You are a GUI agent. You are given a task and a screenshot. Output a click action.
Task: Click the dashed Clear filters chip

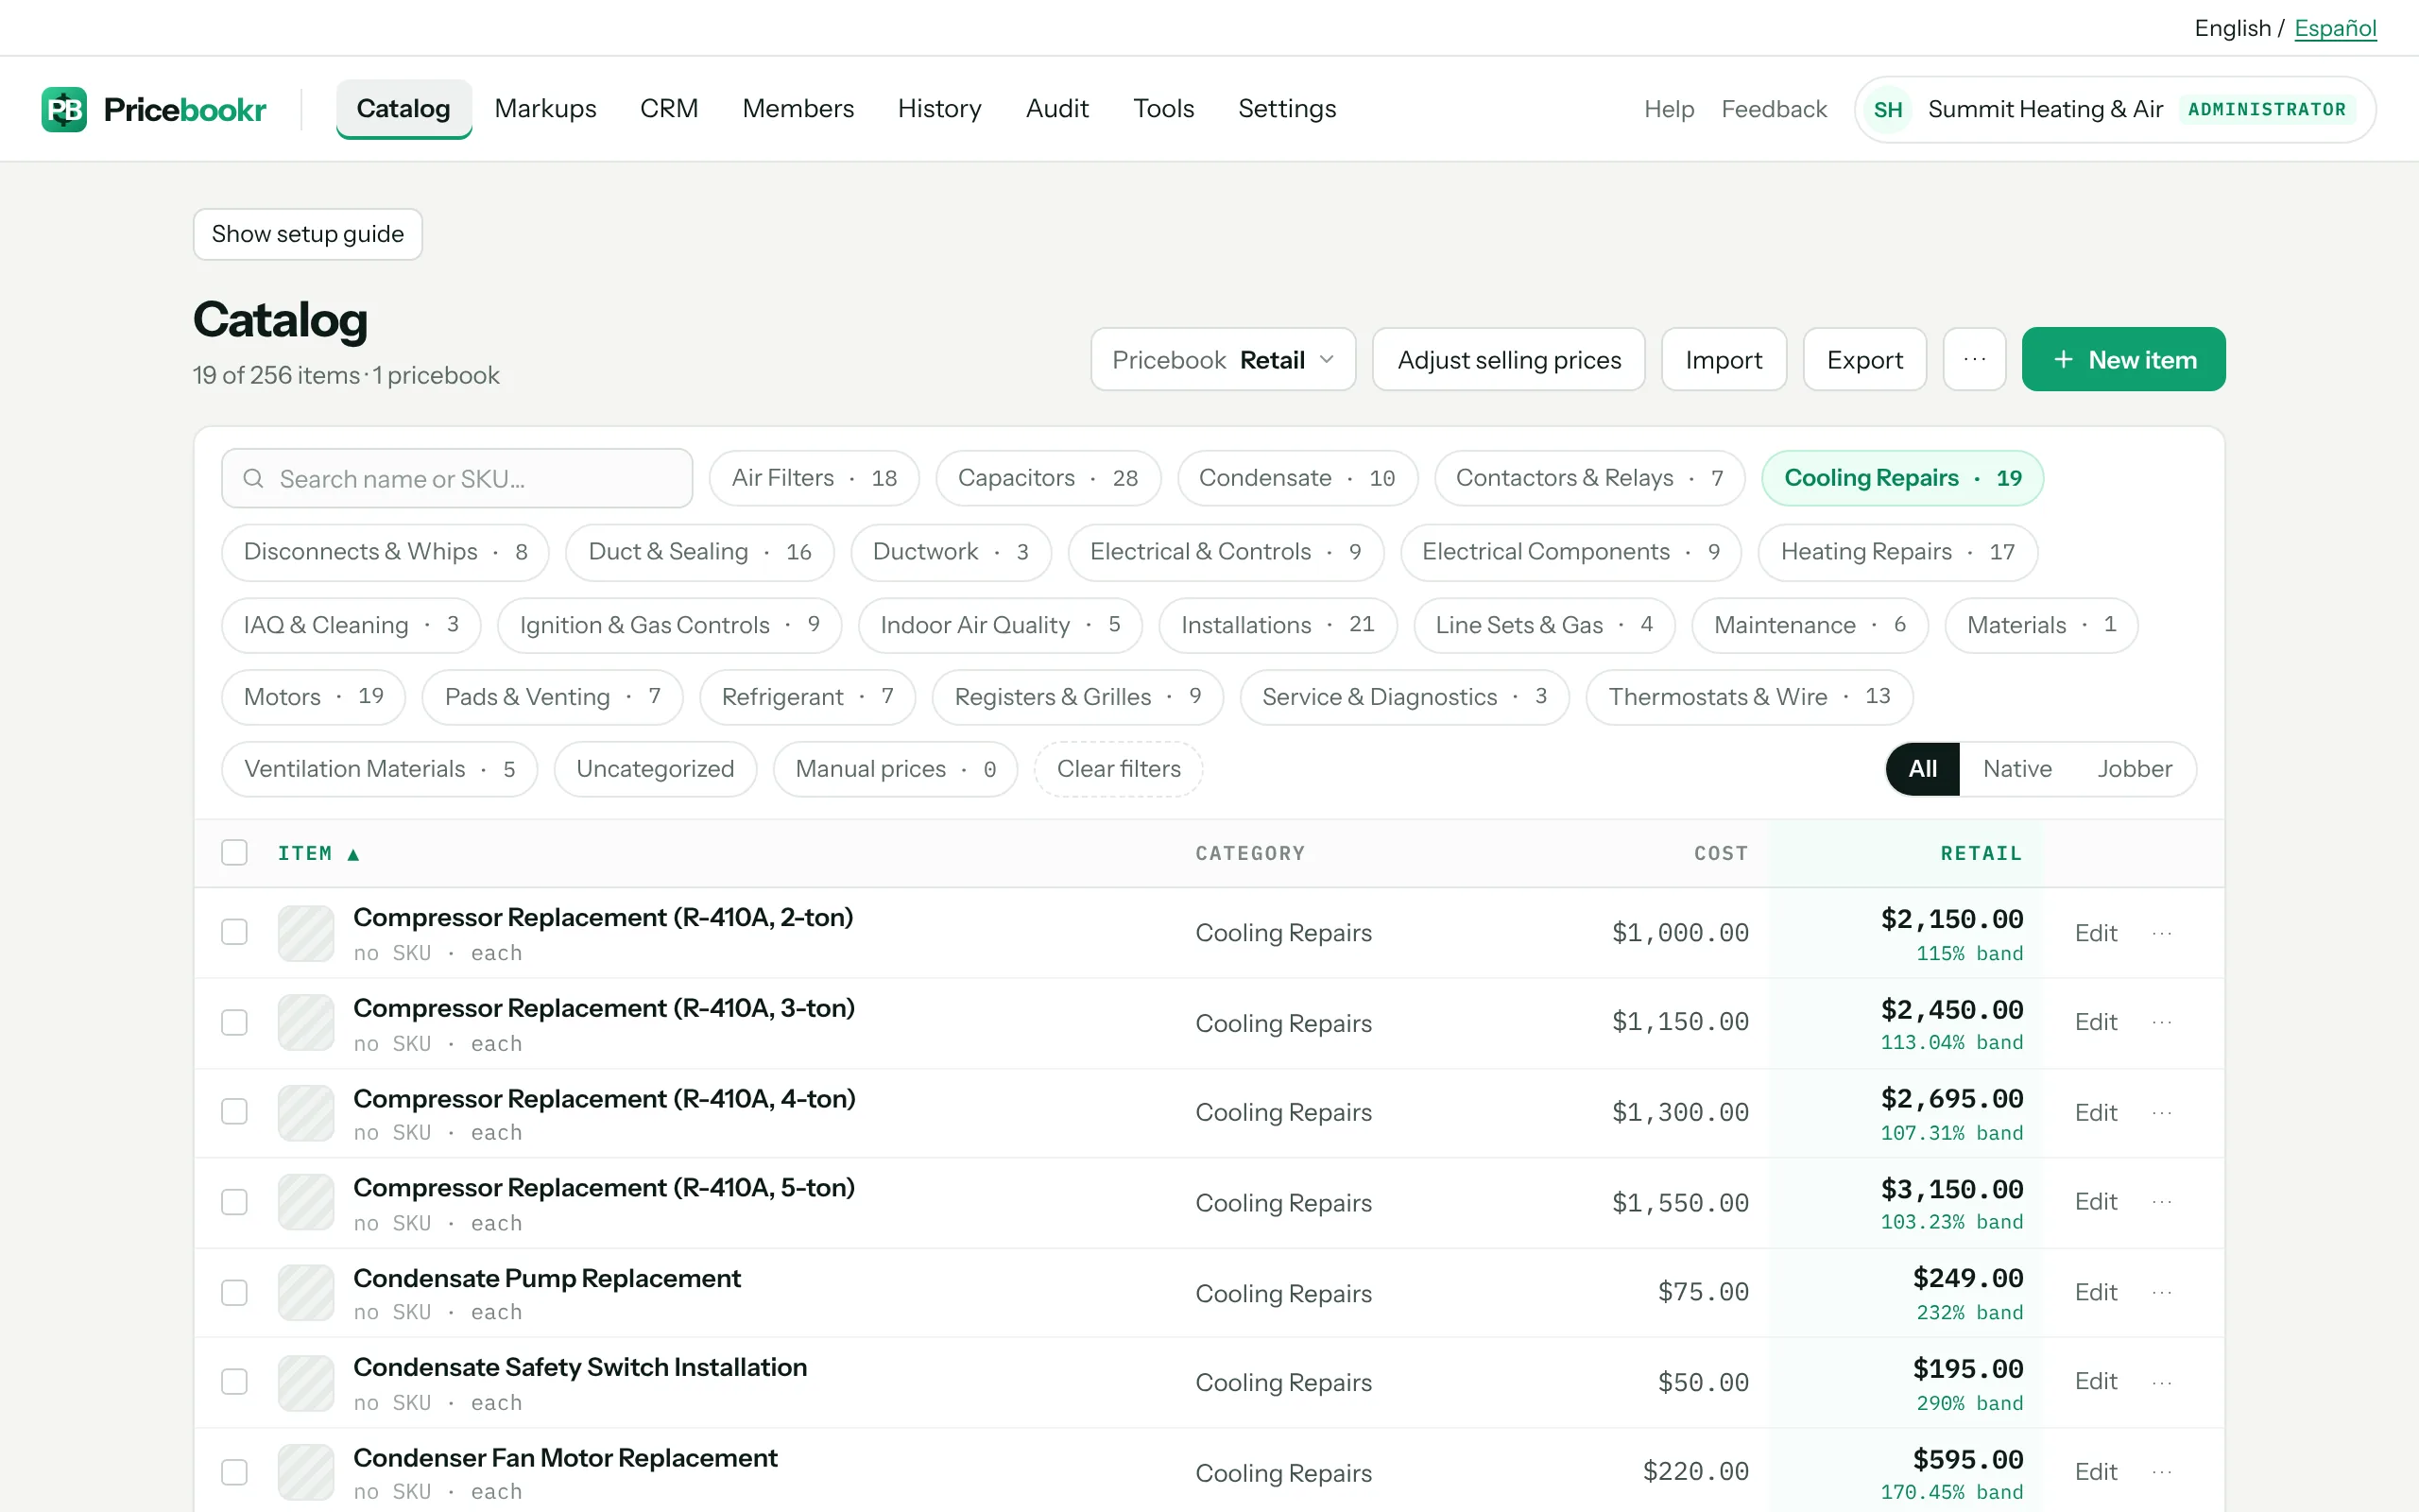point(1119,768)
